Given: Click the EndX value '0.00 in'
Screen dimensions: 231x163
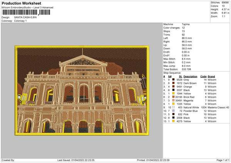Looking at the screenshot, I should pyautogui.click(x=186, y=52).
